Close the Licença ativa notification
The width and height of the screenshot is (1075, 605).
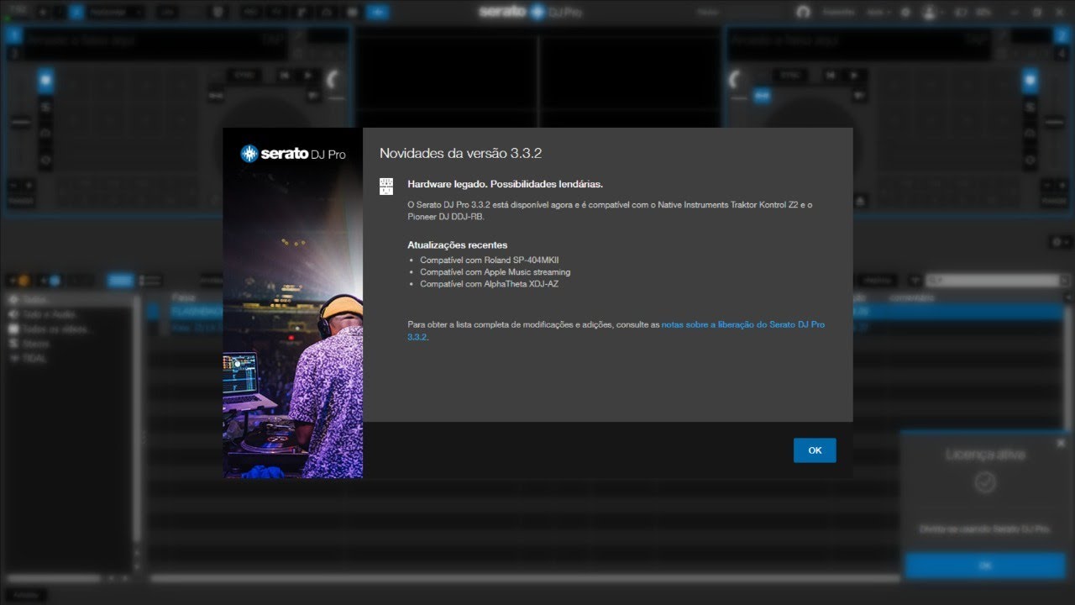(1061, 443)
